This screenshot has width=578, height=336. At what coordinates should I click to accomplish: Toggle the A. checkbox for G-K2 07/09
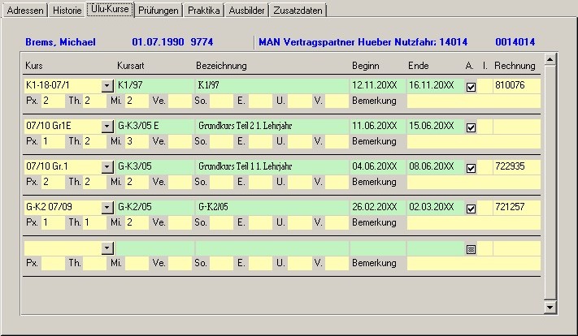pos(471,209)
